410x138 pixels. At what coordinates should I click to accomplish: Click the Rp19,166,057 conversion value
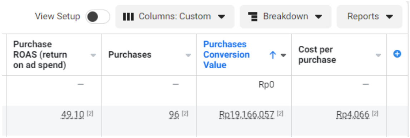click(247, 114)
